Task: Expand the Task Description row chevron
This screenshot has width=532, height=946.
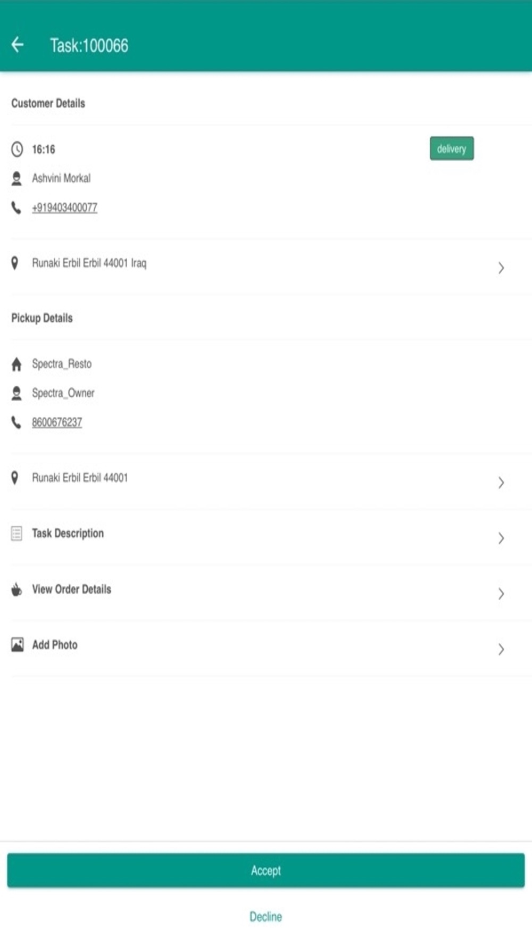Action: point(501,538)
